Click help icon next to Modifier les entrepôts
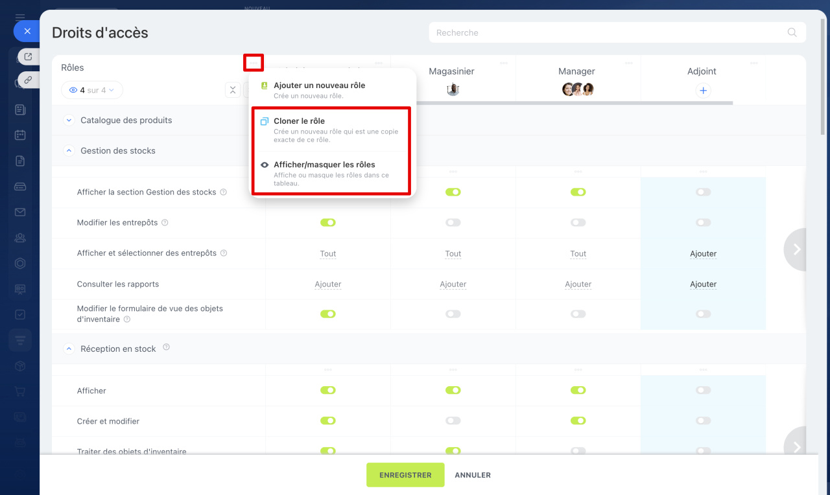This screenshot has height=495, width=830. pyautogui.click(x=165, y=223)
